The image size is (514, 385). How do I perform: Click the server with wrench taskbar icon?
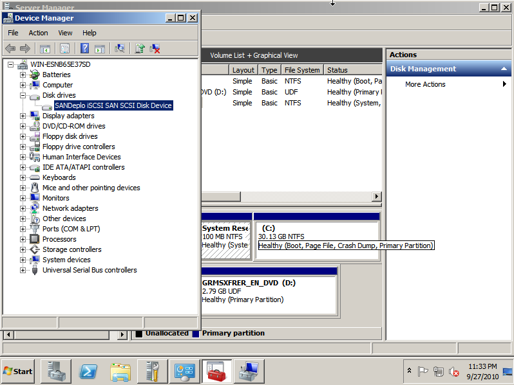153,371
